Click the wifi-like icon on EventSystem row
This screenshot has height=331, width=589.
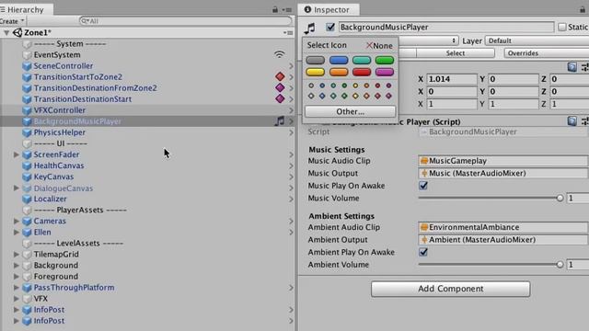279,54
